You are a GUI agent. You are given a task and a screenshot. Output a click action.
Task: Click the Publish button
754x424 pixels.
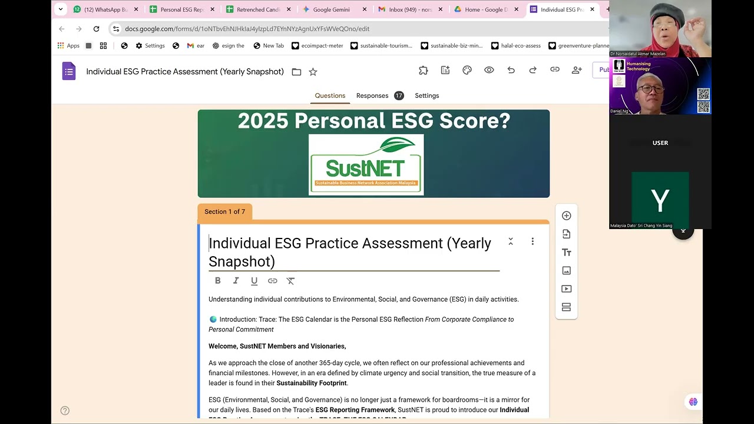point(601,70)
